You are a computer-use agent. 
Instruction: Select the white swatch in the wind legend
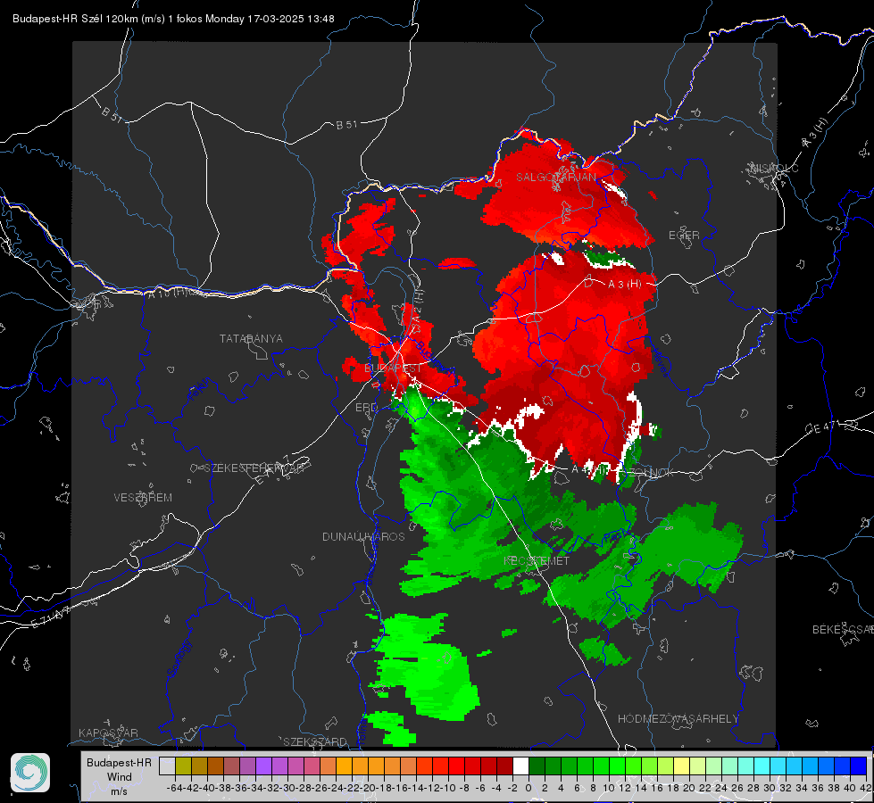pos(520,766)
